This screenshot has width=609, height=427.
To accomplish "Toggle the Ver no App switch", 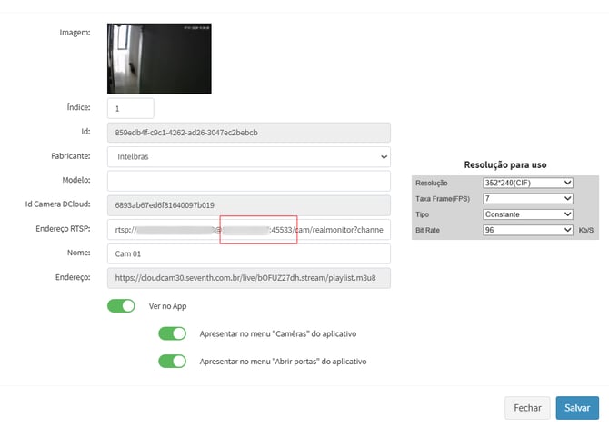I will pyautogui.click(x=121, y=306).
